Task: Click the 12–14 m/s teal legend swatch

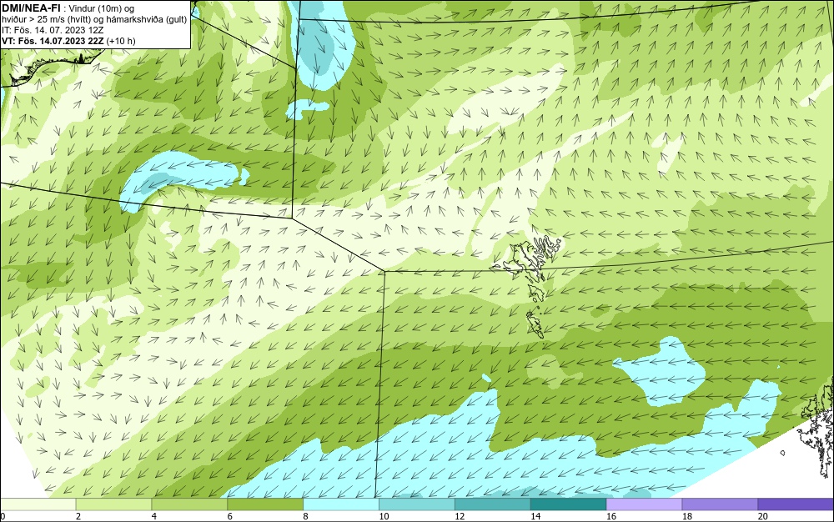Action: point(493,504)
